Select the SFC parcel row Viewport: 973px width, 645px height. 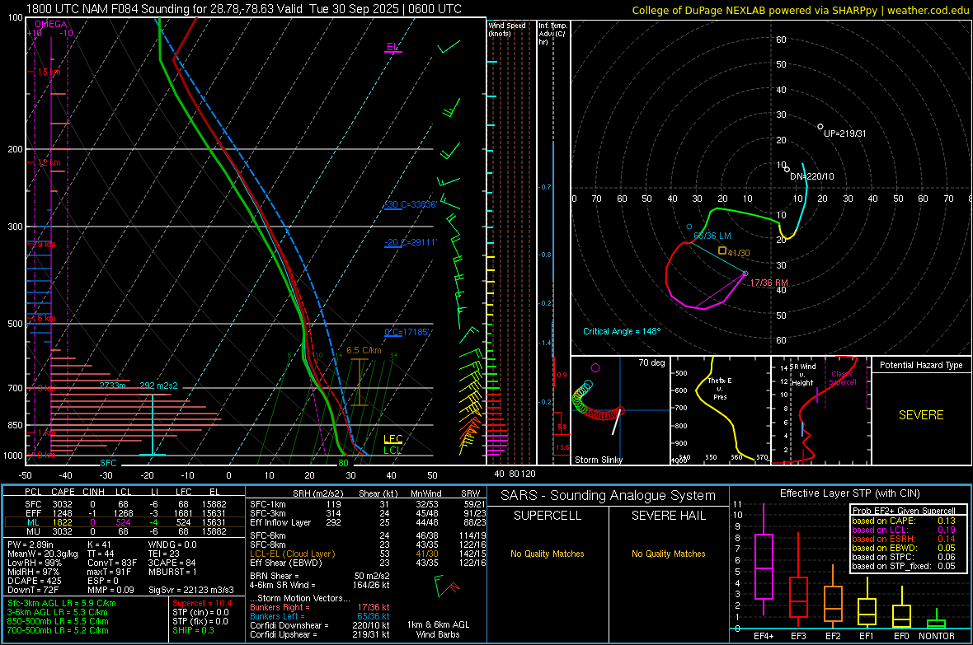(x=123, y=504)
